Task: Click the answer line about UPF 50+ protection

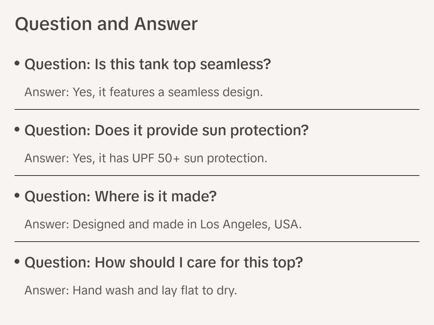Action: click(146, 158)
